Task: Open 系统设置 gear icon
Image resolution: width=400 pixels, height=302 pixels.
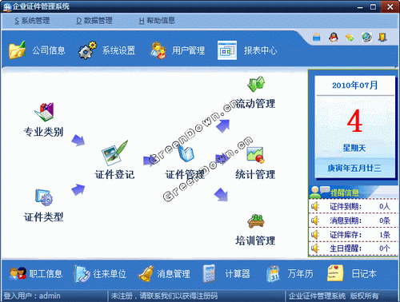Action: (87, 50)
